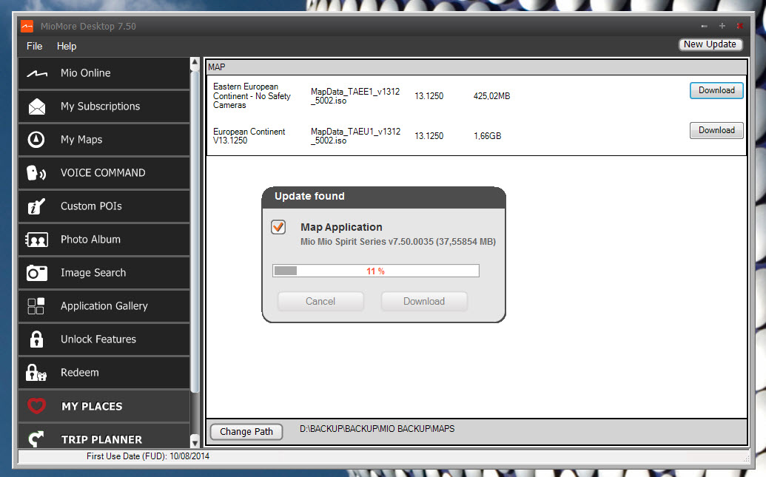Click the 425,02MB size value
This screenshot has height=477, width=766.
coord(491,96)
